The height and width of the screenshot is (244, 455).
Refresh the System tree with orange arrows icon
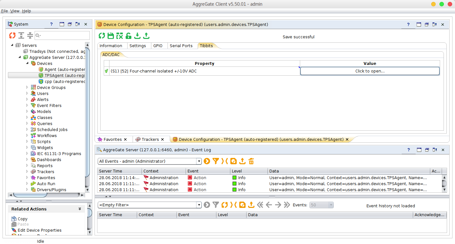click(12, 35)
